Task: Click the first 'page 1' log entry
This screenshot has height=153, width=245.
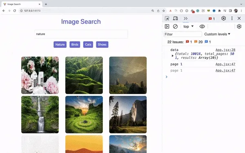Action: (x=176, y=64)
